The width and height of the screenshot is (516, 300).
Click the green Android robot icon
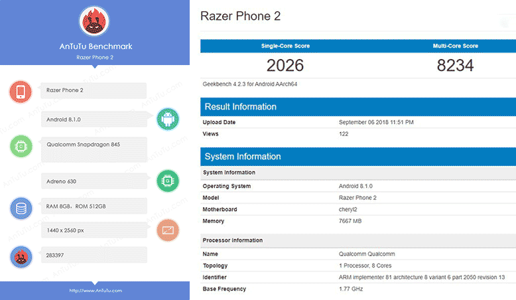(x=168, y=119)
